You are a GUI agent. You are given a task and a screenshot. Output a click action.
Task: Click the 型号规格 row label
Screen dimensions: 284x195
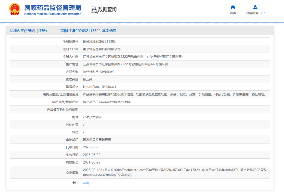(x=72, y=87)
